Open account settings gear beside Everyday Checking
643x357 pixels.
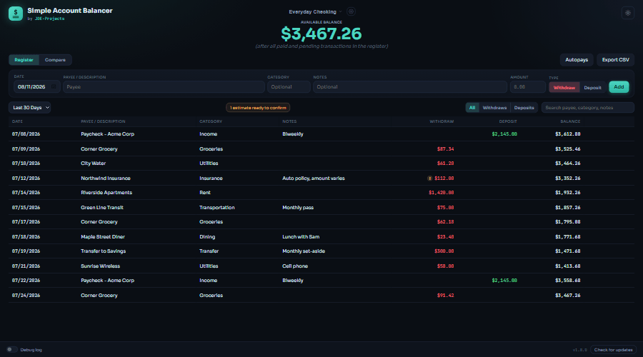click(351, 11)
